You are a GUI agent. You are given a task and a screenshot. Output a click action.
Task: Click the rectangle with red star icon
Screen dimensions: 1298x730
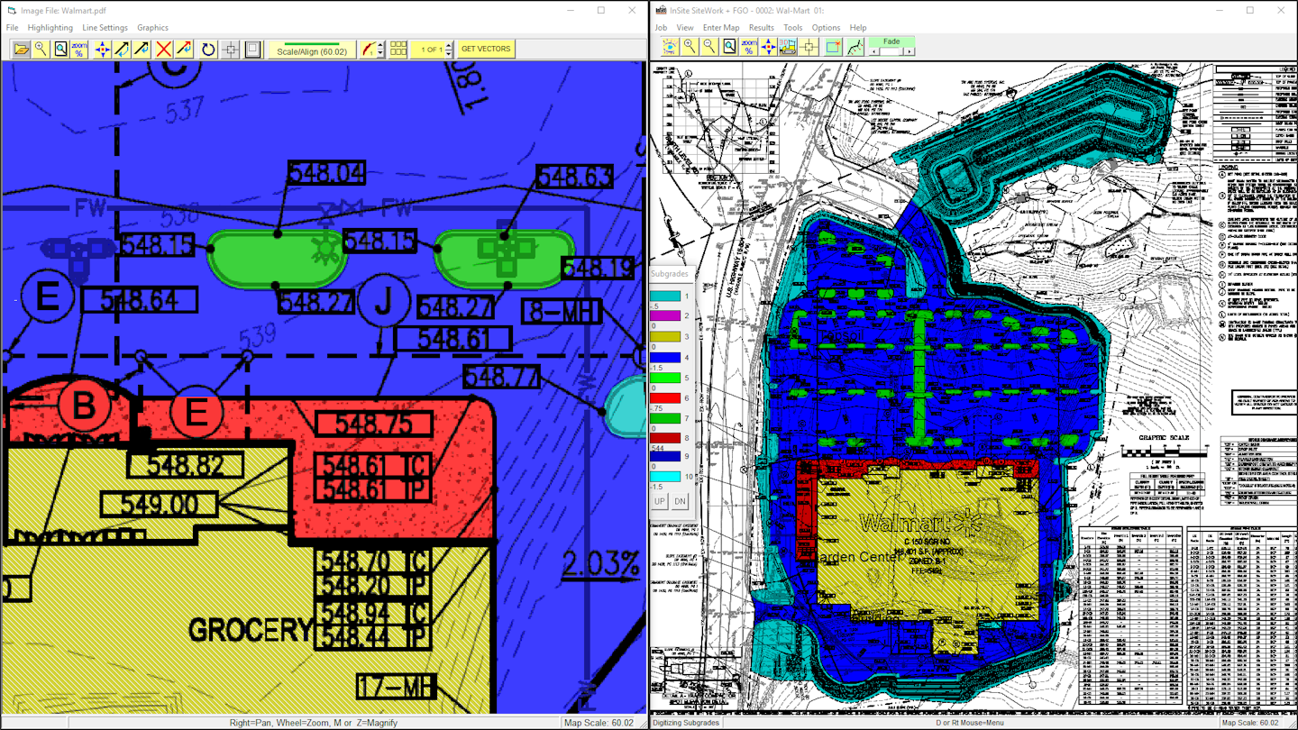point(833,47)
